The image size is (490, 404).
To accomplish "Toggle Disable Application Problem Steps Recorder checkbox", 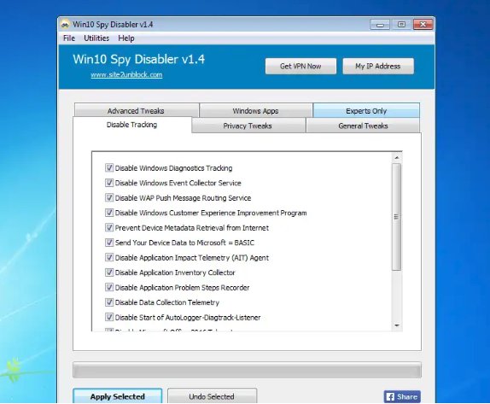I will tap(109, 287).
